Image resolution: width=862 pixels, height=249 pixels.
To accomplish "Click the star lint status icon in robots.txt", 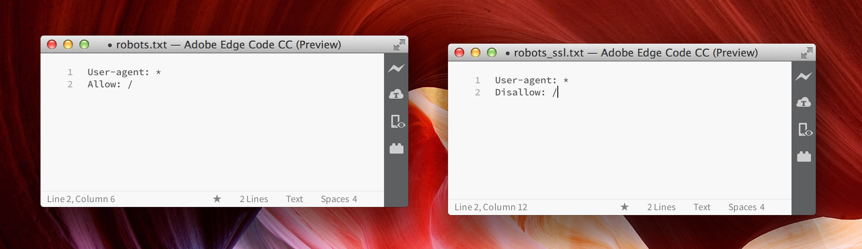I will point(217,199).
